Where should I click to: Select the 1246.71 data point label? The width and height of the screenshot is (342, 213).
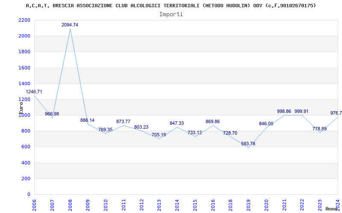[x=34, y=92]
